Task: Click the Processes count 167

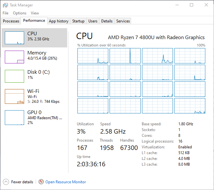Action: point(82,148)
